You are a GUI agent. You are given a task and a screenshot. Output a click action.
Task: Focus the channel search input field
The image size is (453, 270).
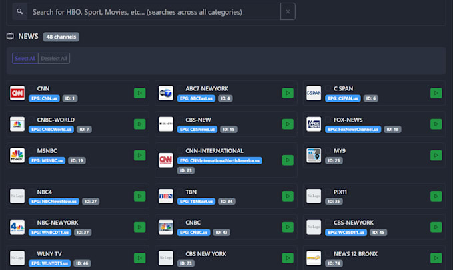click(154, 12)
